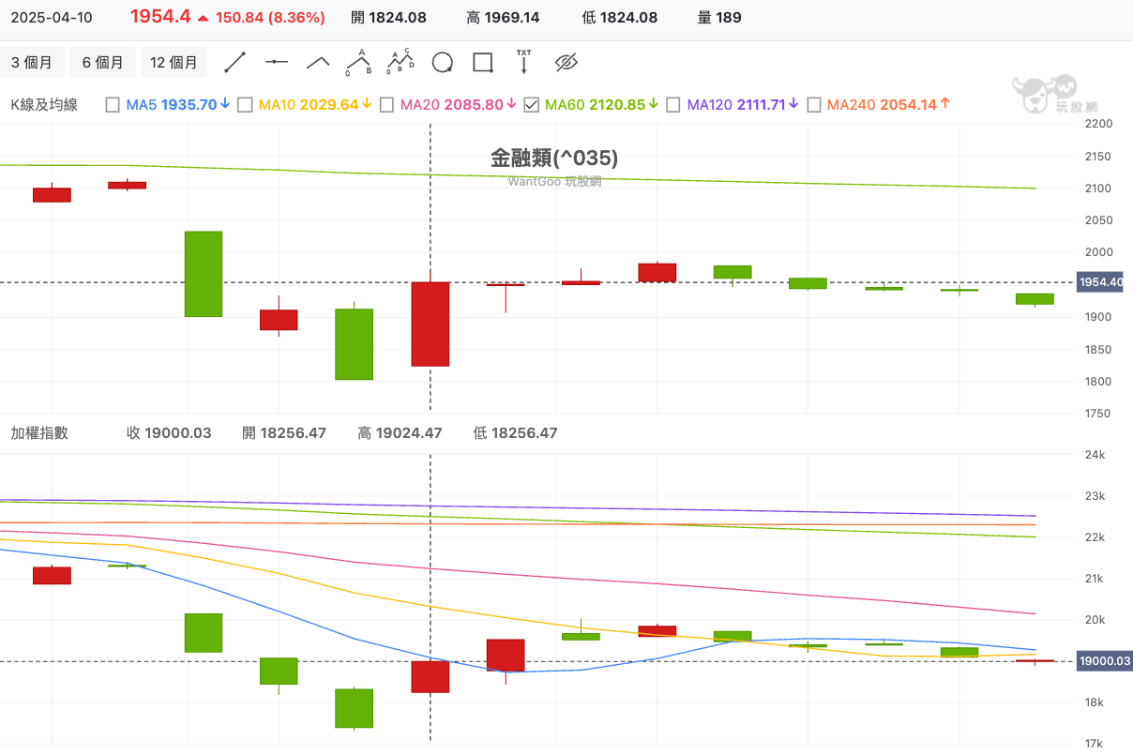Image resolution: width=1133 pixels, height=755 pixels.
Task: Click the large red candlestick at the crosshair
Action: pos(430,324)
